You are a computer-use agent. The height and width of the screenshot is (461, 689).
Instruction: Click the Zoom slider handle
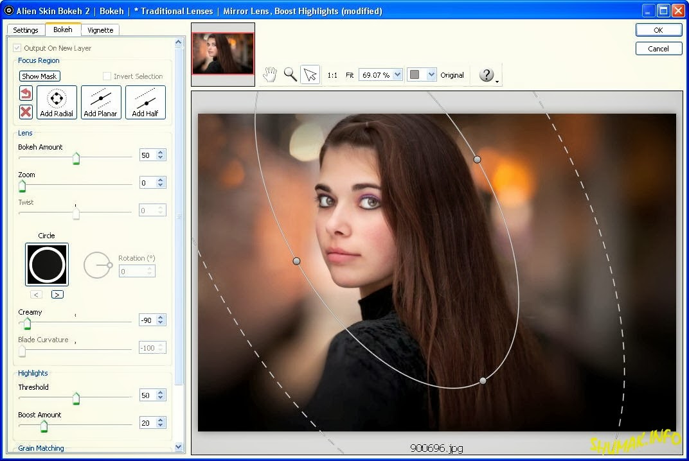[22, 186]
